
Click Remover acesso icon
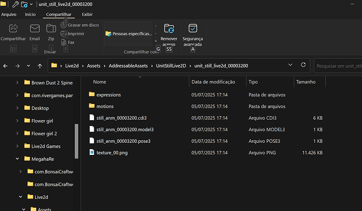pyautogui.click(x=169, y=29)
